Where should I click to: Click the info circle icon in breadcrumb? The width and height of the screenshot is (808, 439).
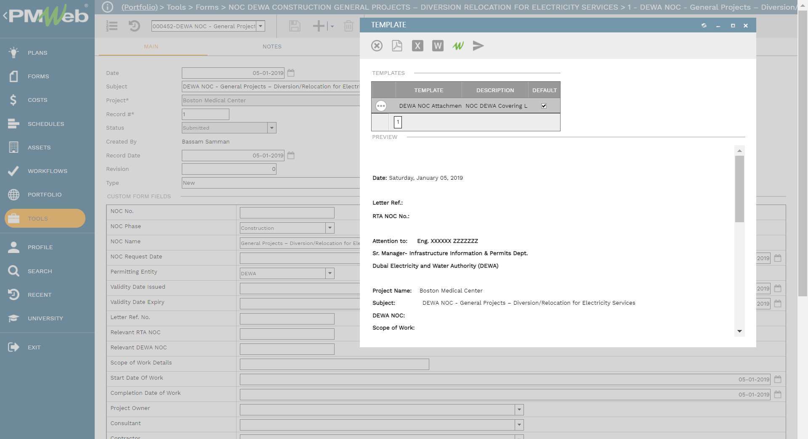(x=107, y=7)
